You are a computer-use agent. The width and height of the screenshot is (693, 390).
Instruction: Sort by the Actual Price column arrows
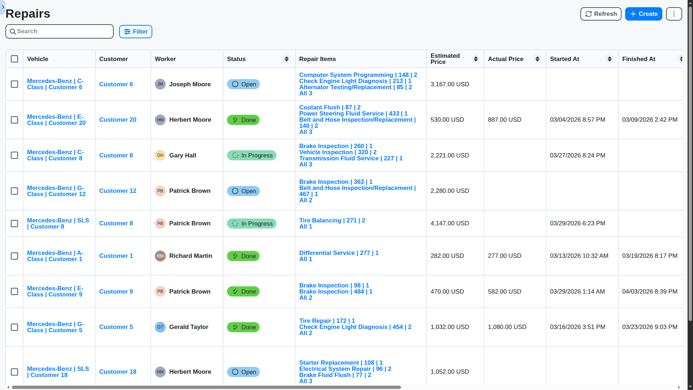(x=537, y=59)
